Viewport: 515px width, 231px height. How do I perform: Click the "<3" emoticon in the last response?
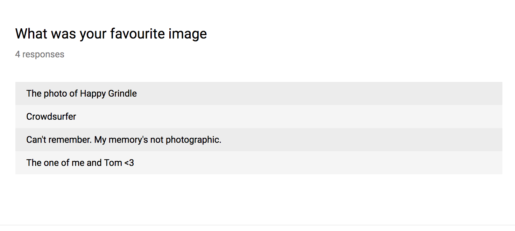129,163
